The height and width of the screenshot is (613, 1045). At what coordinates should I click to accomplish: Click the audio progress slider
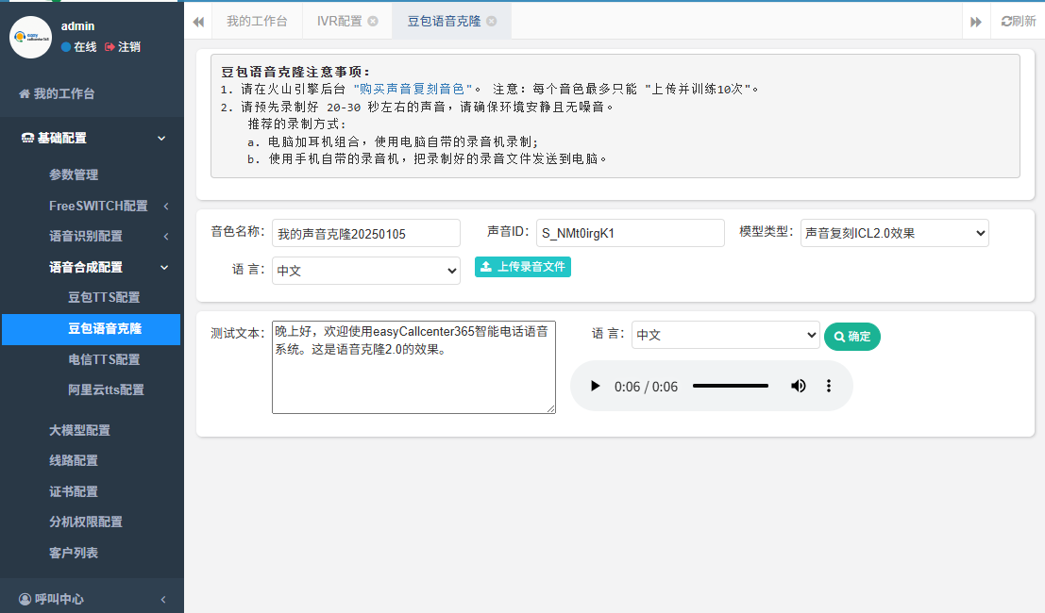tap(731, 386)
